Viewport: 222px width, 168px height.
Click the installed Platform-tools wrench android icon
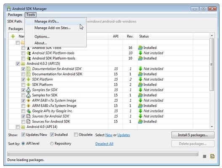(29, 58)
